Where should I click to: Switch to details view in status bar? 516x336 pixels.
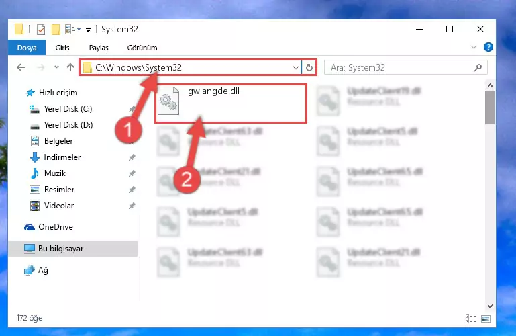coord(471,319)
